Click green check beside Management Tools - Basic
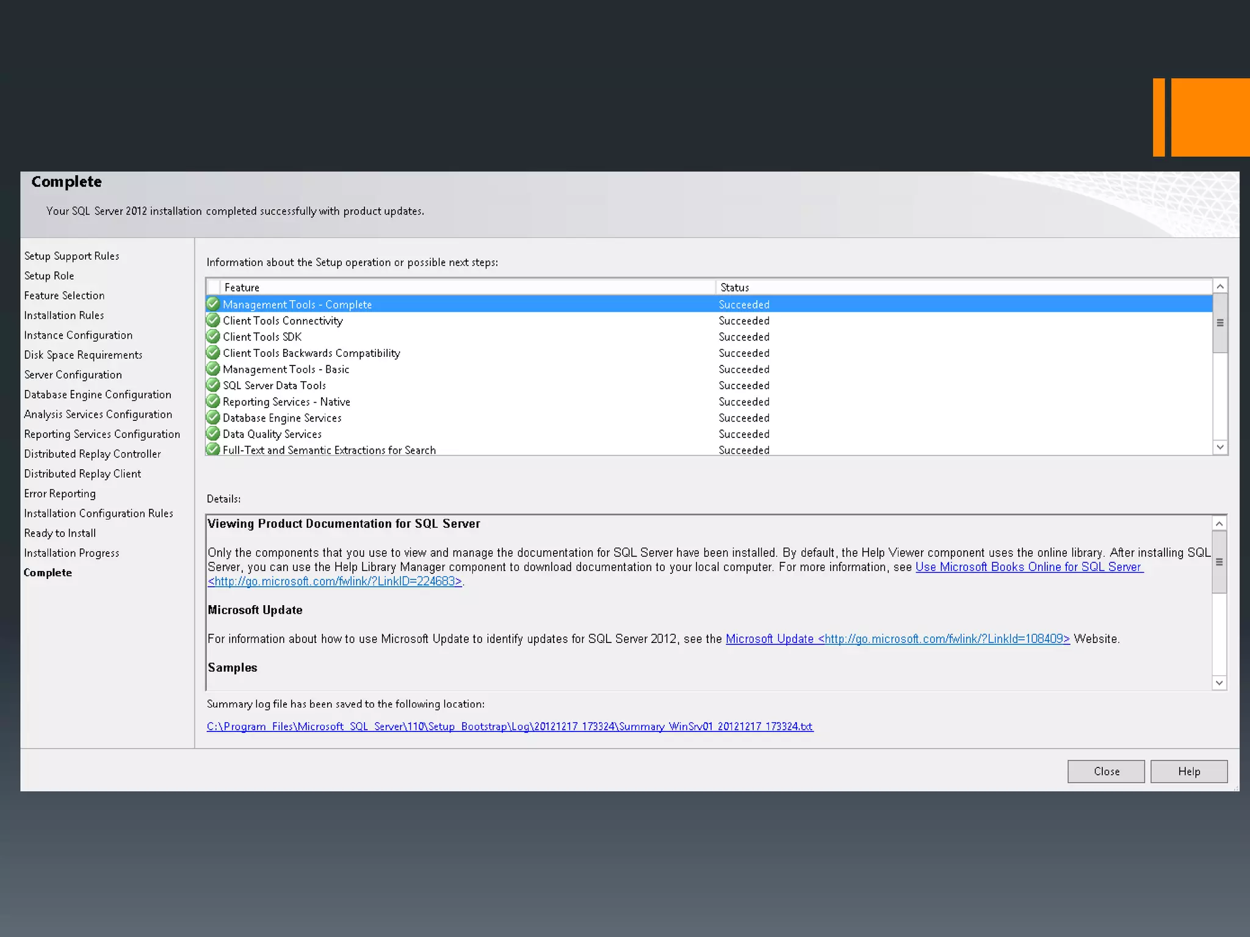This screenshot has height=937, width=1250. coord(213,369)
